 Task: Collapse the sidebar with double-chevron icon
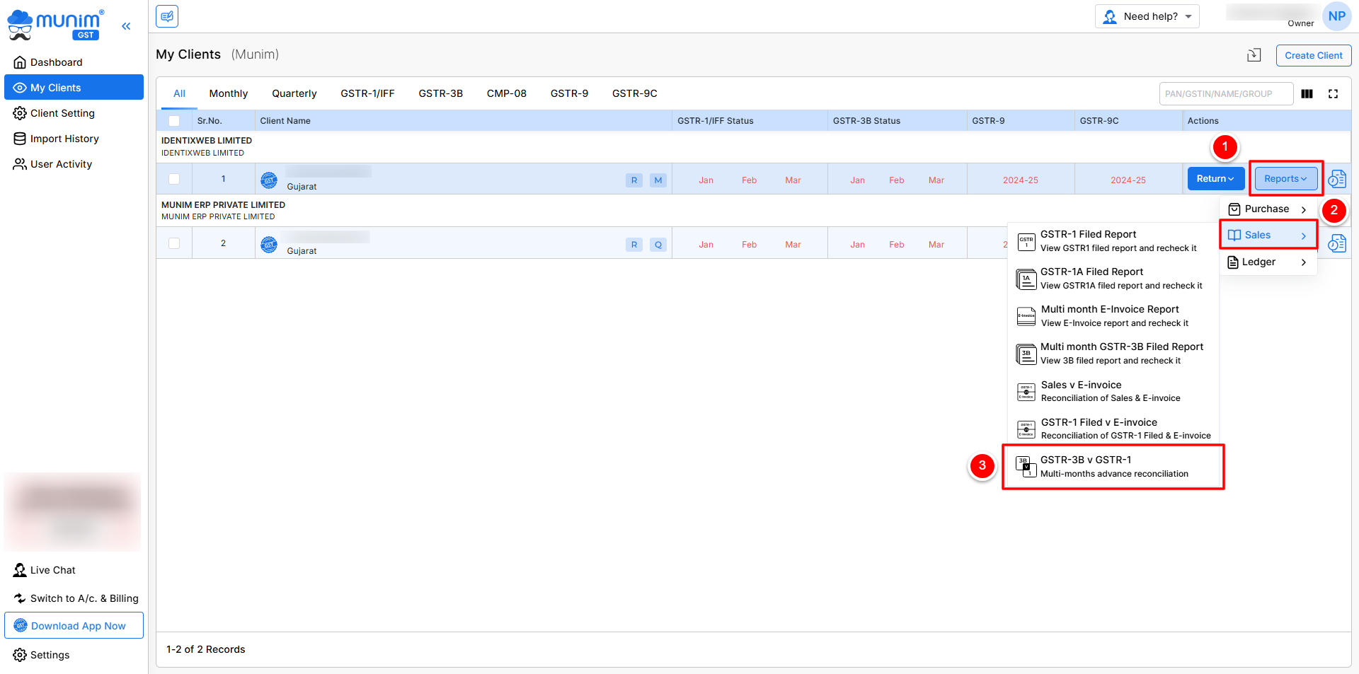click(126, 26)
